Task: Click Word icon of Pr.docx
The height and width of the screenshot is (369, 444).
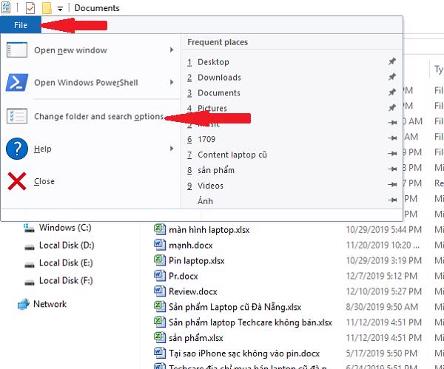Action: tap(160, 275)
